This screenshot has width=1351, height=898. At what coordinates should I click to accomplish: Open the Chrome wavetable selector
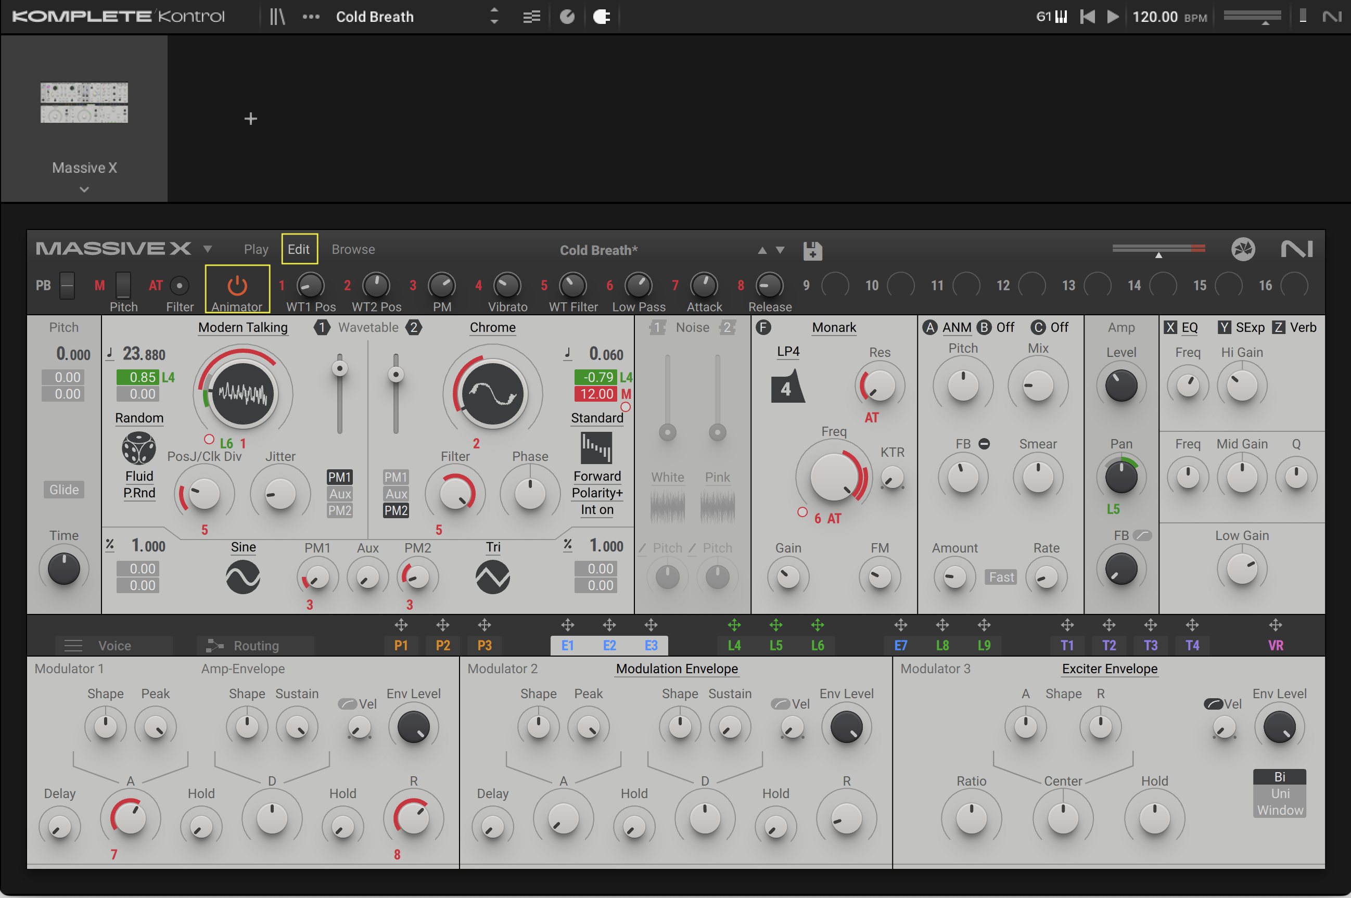pyautogui.click(x=492, y=328)
